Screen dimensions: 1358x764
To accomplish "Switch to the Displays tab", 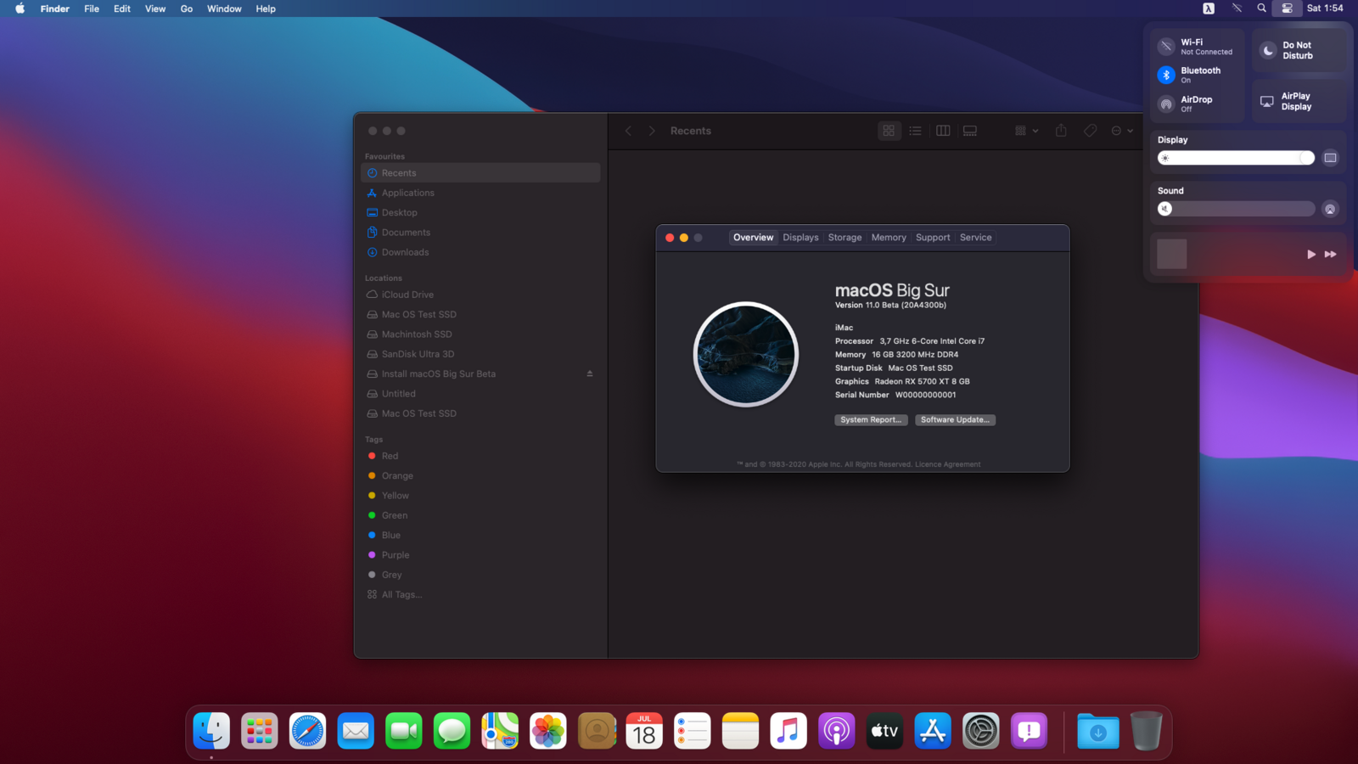I will click(x=800, y=238).
